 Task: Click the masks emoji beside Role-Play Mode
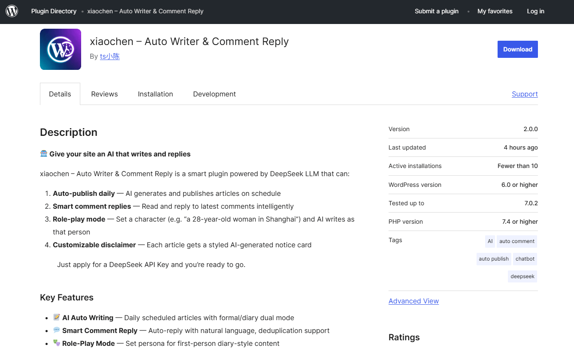(x=57, y=343)
